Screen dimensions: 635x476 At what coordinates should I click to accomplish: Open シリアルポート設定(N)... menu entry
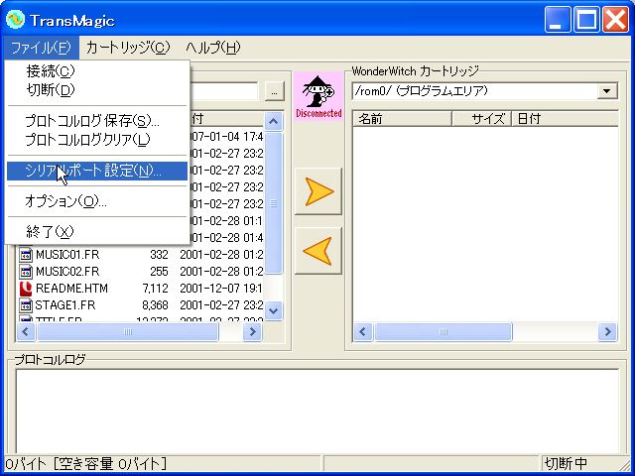tap(97, 171)
